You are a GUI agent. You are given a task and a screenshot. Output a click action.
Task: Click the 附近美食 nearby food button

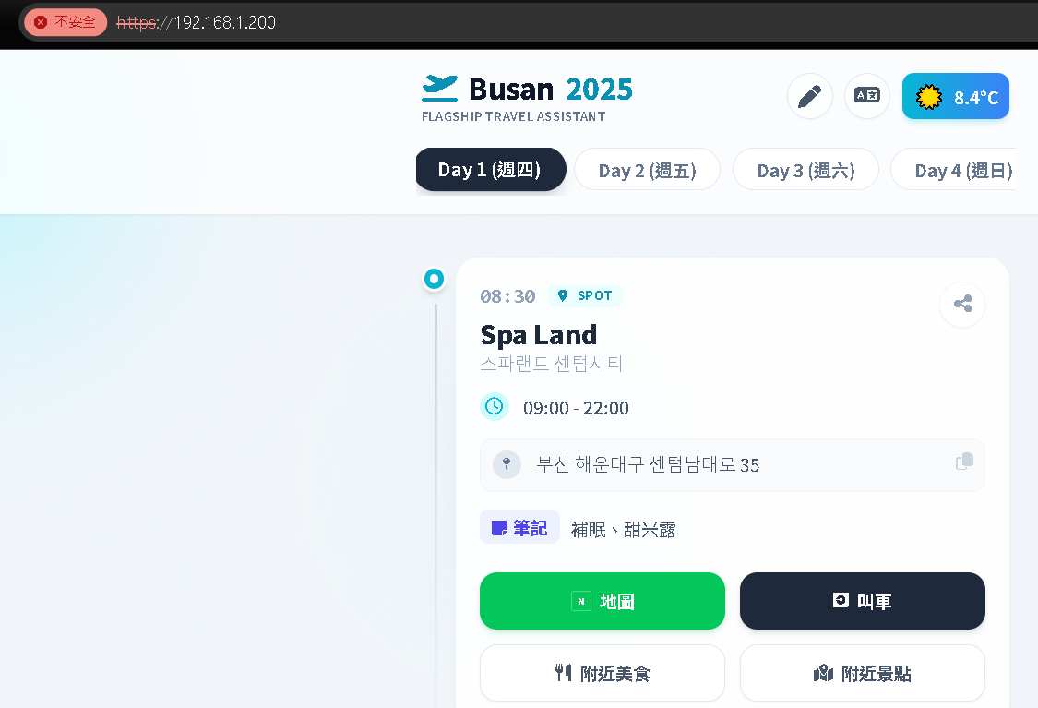(x=602, y=673)
